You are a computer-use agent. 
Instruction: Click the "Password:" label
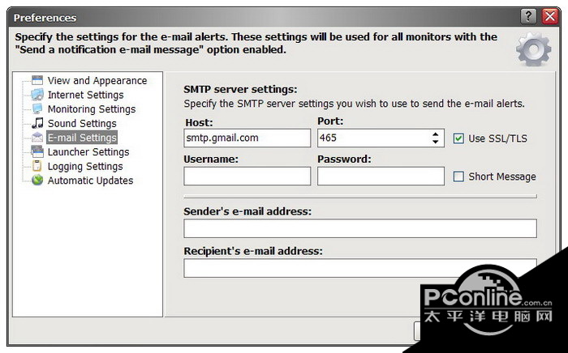pyautogui.click(x=344, y=159)
